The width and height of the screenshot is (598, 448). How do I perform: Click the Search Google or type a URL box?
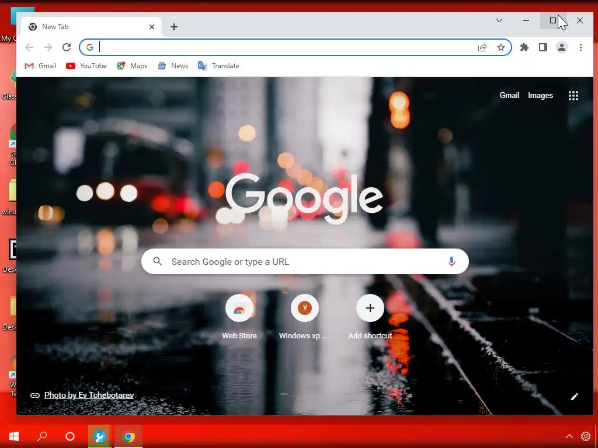coord(305,261)
